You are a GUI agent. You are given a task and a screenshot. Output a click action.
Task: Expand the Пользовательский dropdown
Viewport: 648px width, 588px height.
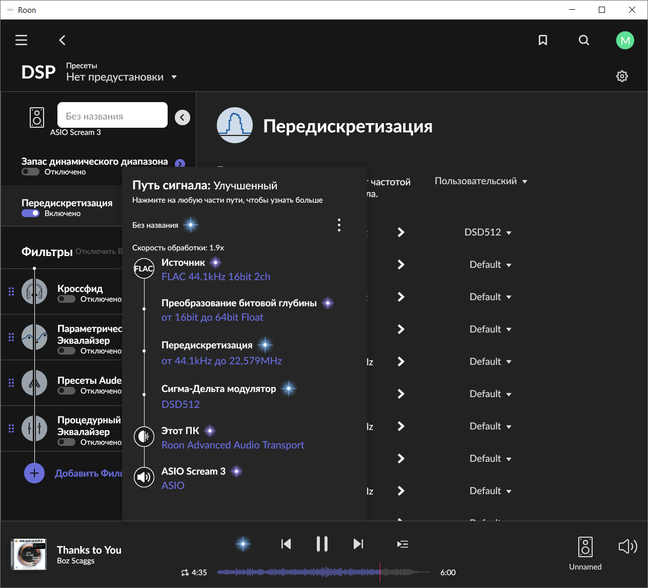pos(480,181)
